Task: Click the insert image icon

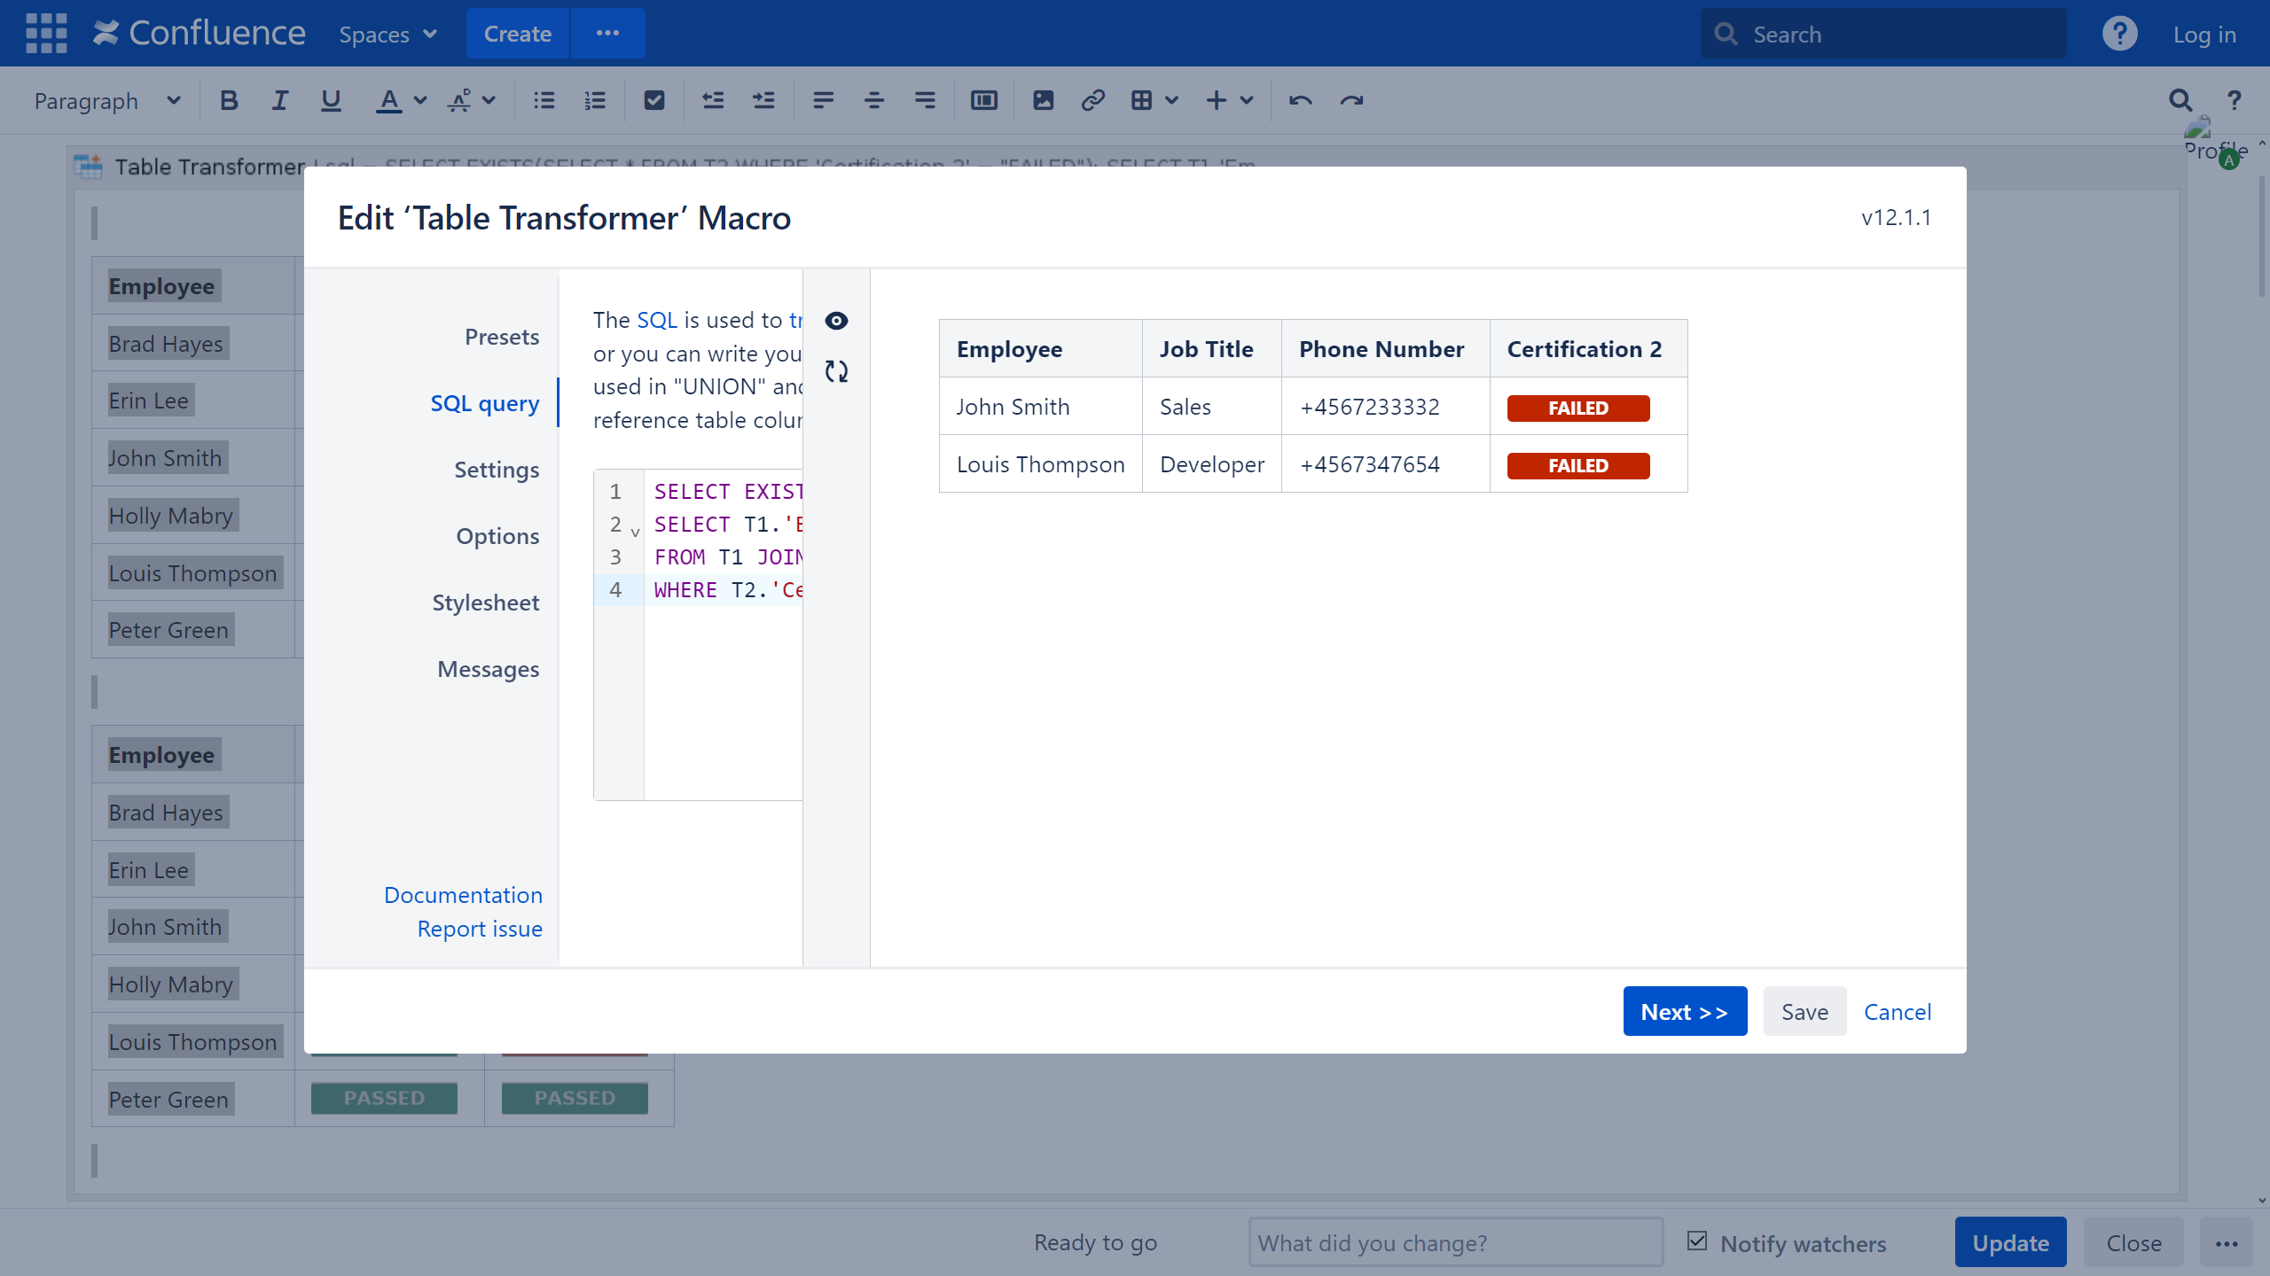Action: 1043,101
